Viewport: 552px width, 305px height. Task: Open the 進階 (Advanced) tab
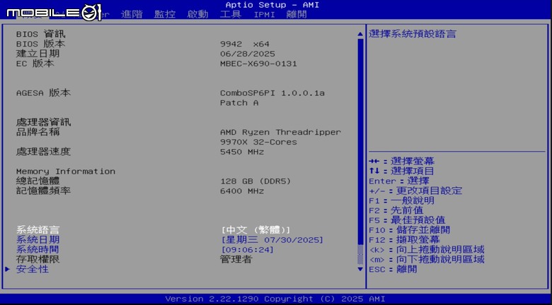click(x=132, y=14)
